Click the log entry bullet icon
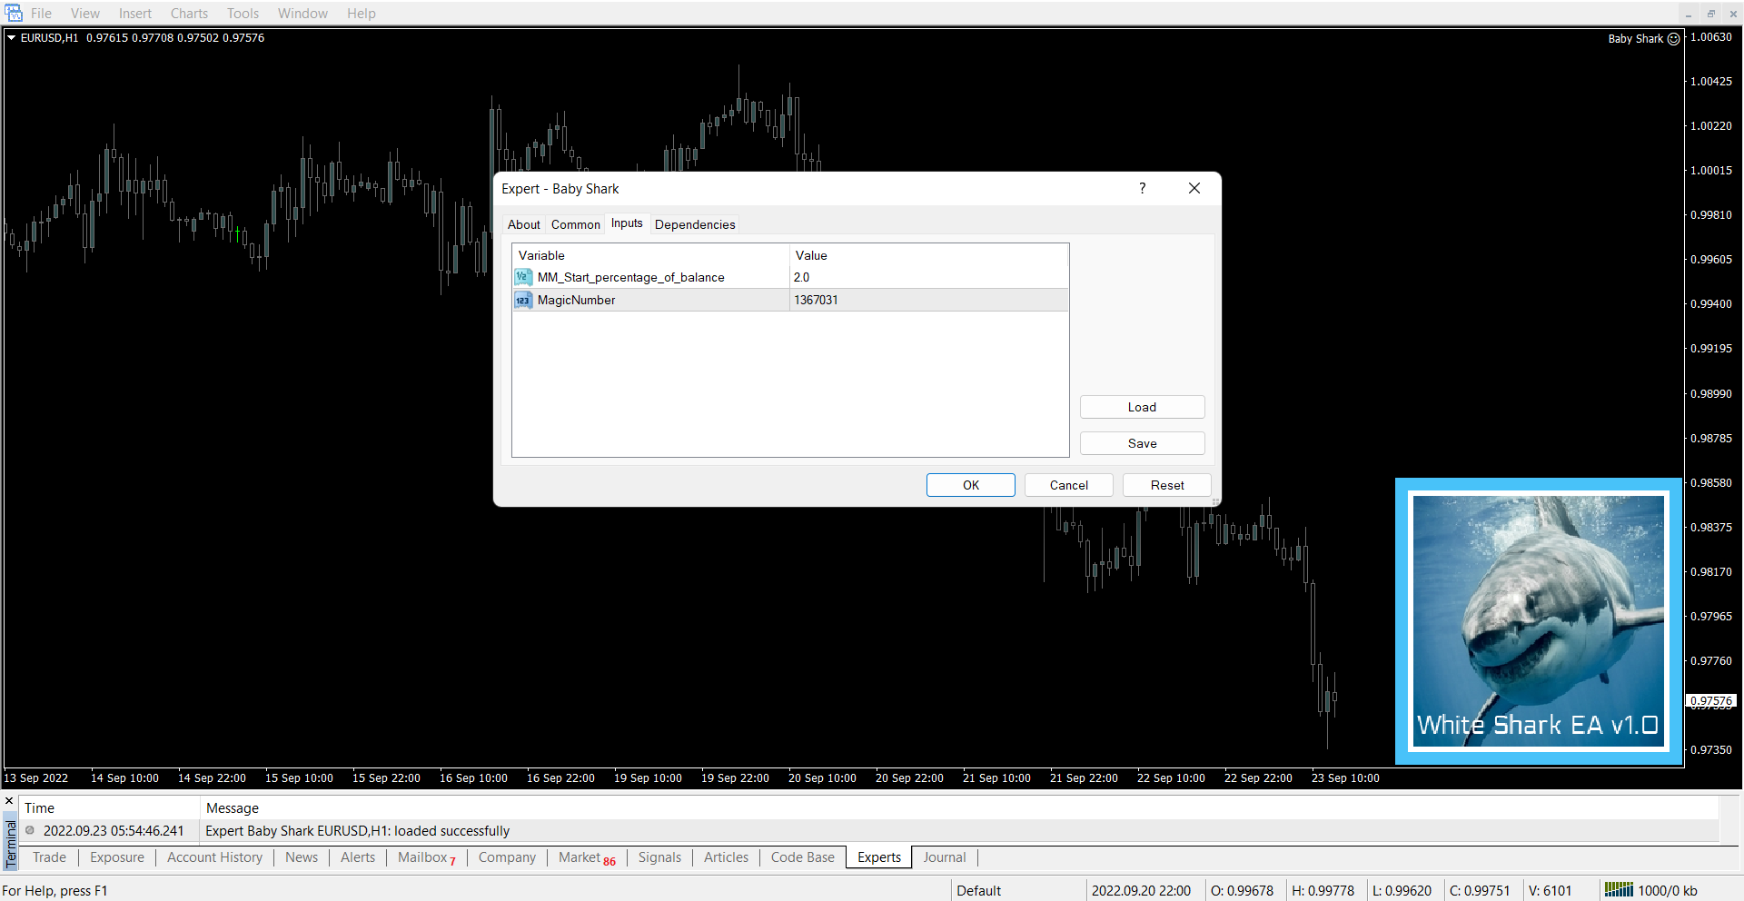Screen dimensions: 1744x901 click(30, 830)
